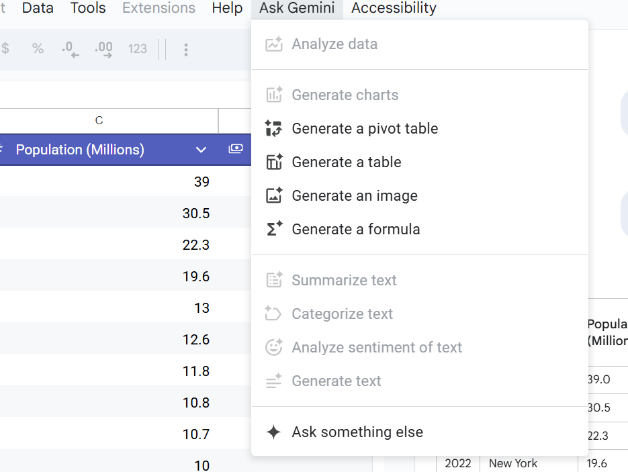Click the Generate a table icon
The image size is (628, 472).
click(273, 162)
